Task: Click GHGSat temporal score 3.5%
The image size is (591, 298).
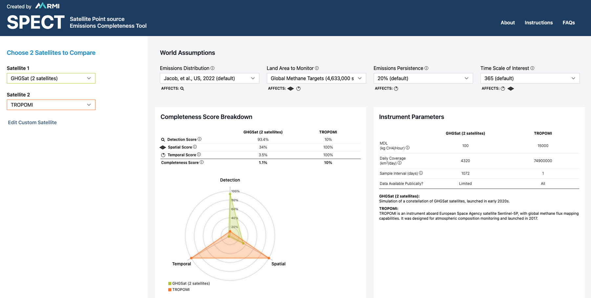Action: click(x=263, y=155)
